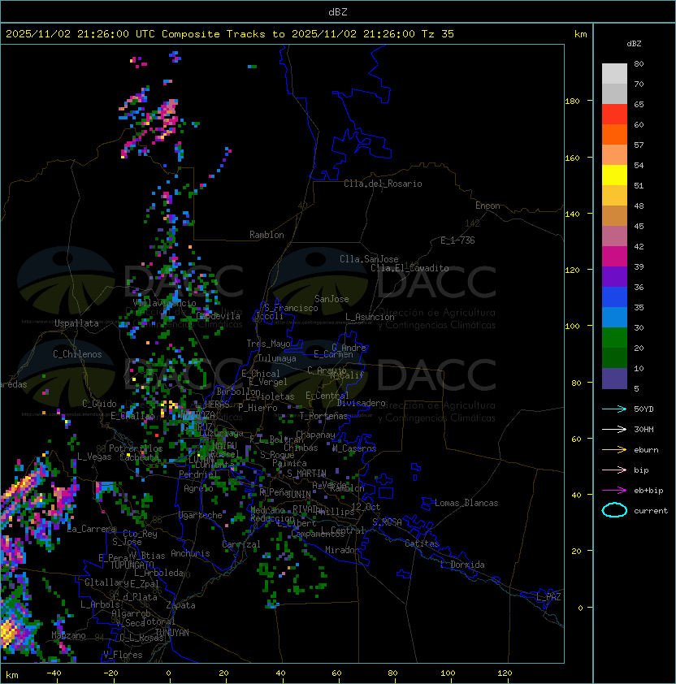Click the 'Carrizal' map label

tap(241, 544)
